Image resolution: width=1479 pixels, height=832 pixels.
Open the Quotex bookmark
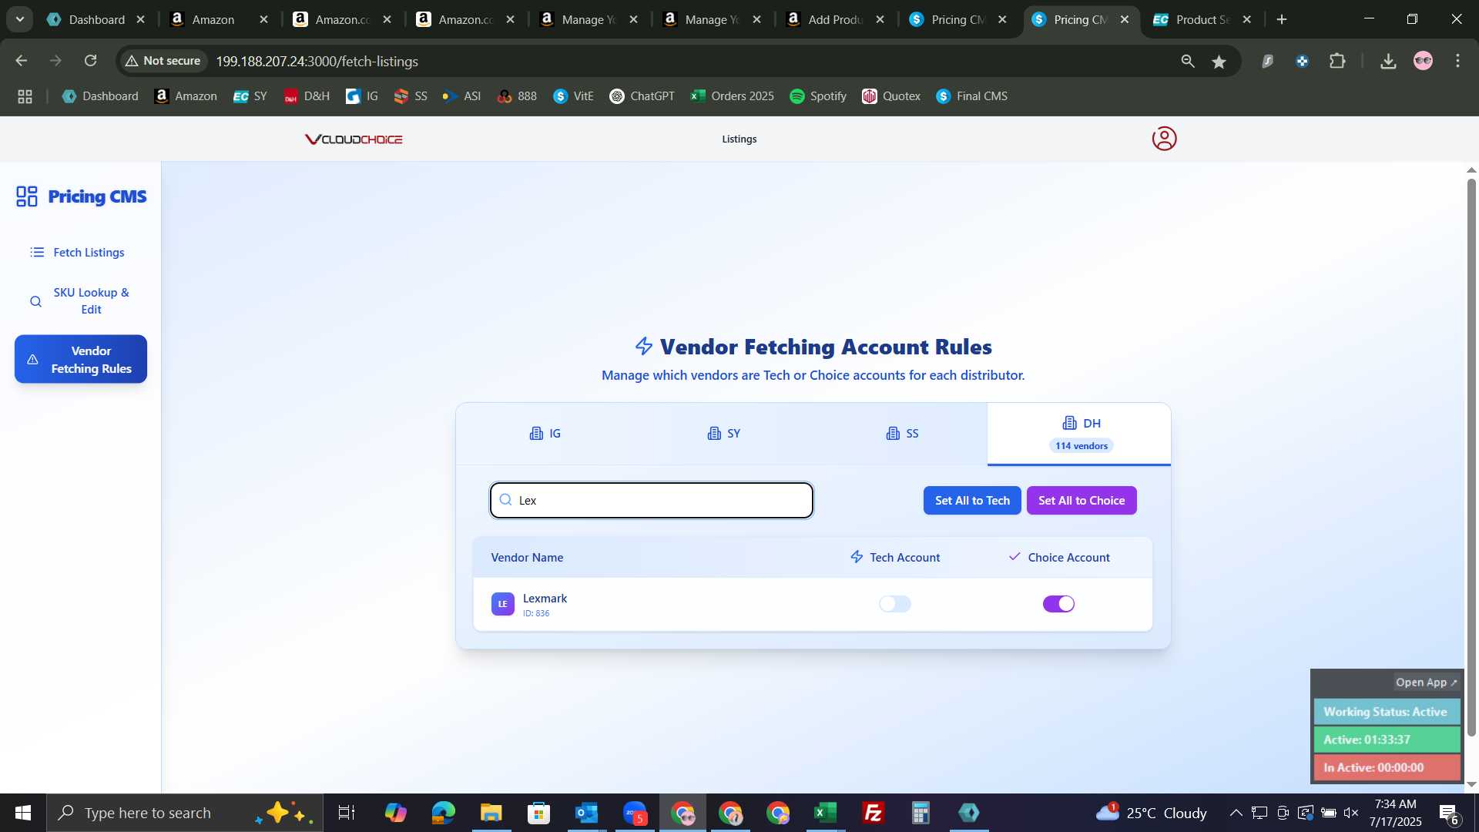[x=891, y=96]
